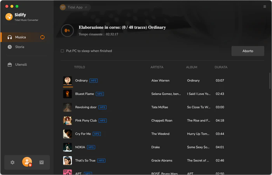The height and width of the screenshot is (175, 272).
Task: Sort by the TITOLO column header
Action: [79, 67]
